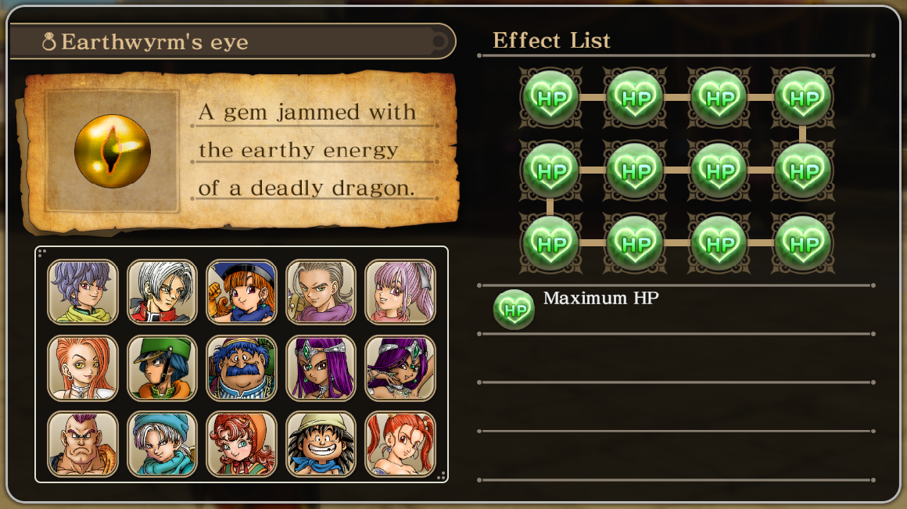Pick the hero wearing the tall green cap
907x509 pixels.
[x=162, y=367]
